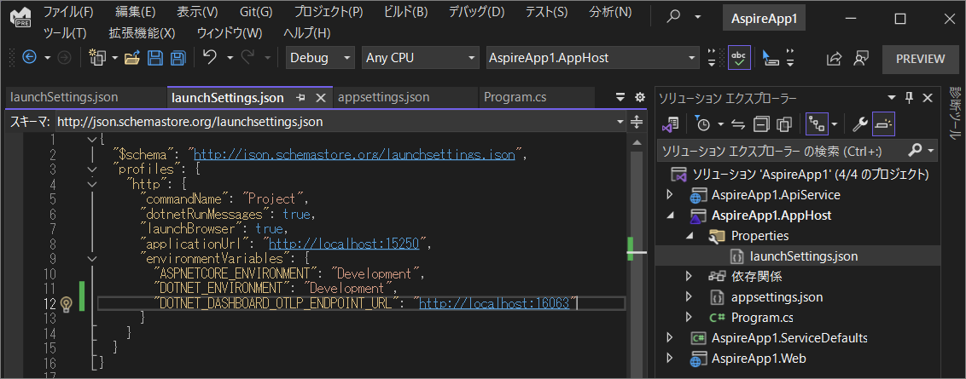Toggle pin on active launchSettings.json tab
This screenshot has height=379, width=966.
click(x=300, y=97)
